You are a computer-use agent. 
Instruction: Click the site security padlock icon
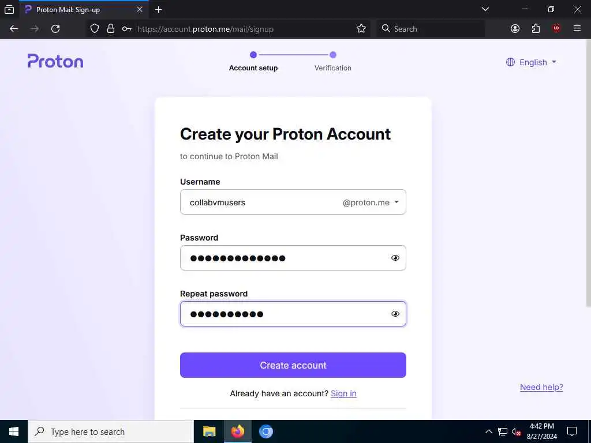click(x=111, y=29)
